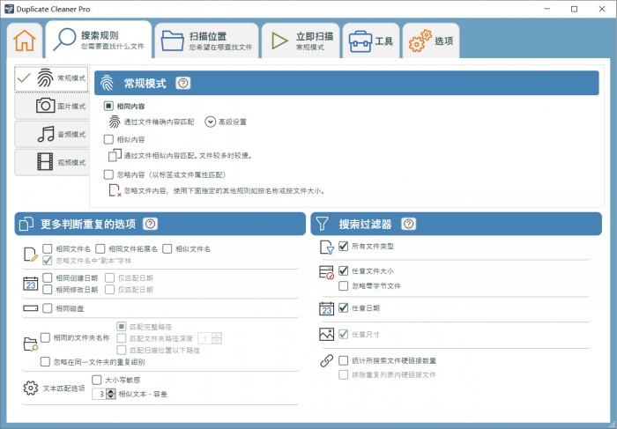Click the documents icon in 更多判断重复的选项 header

coord(26,224)
